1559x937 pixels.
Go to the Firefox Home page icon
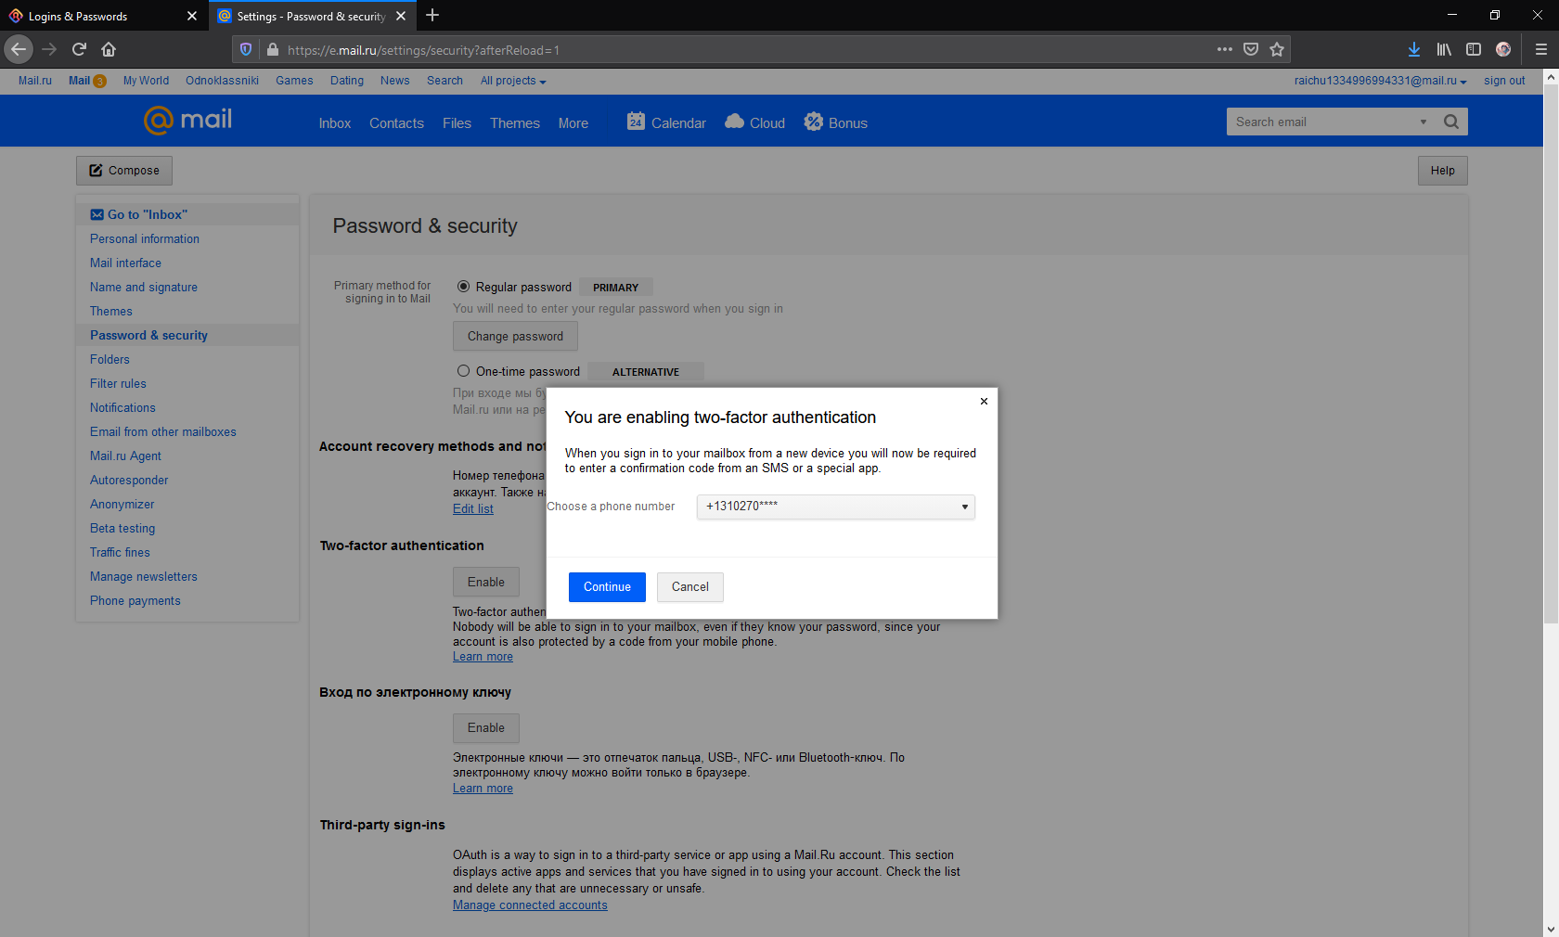[x=109, y=49]
